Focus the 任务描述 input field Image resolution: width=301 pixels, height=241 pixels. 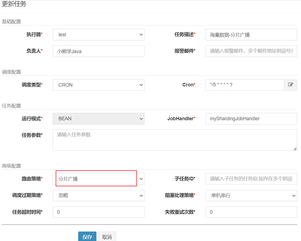tap(251, 35)
